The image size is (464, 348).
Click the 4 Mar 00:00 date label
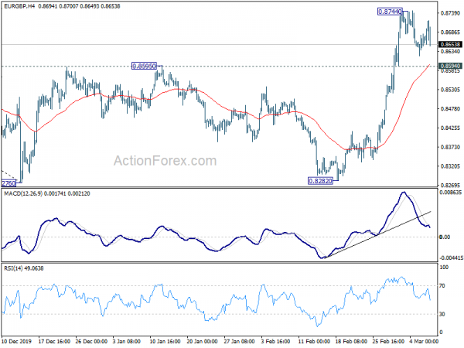click(x=424, y=341)
